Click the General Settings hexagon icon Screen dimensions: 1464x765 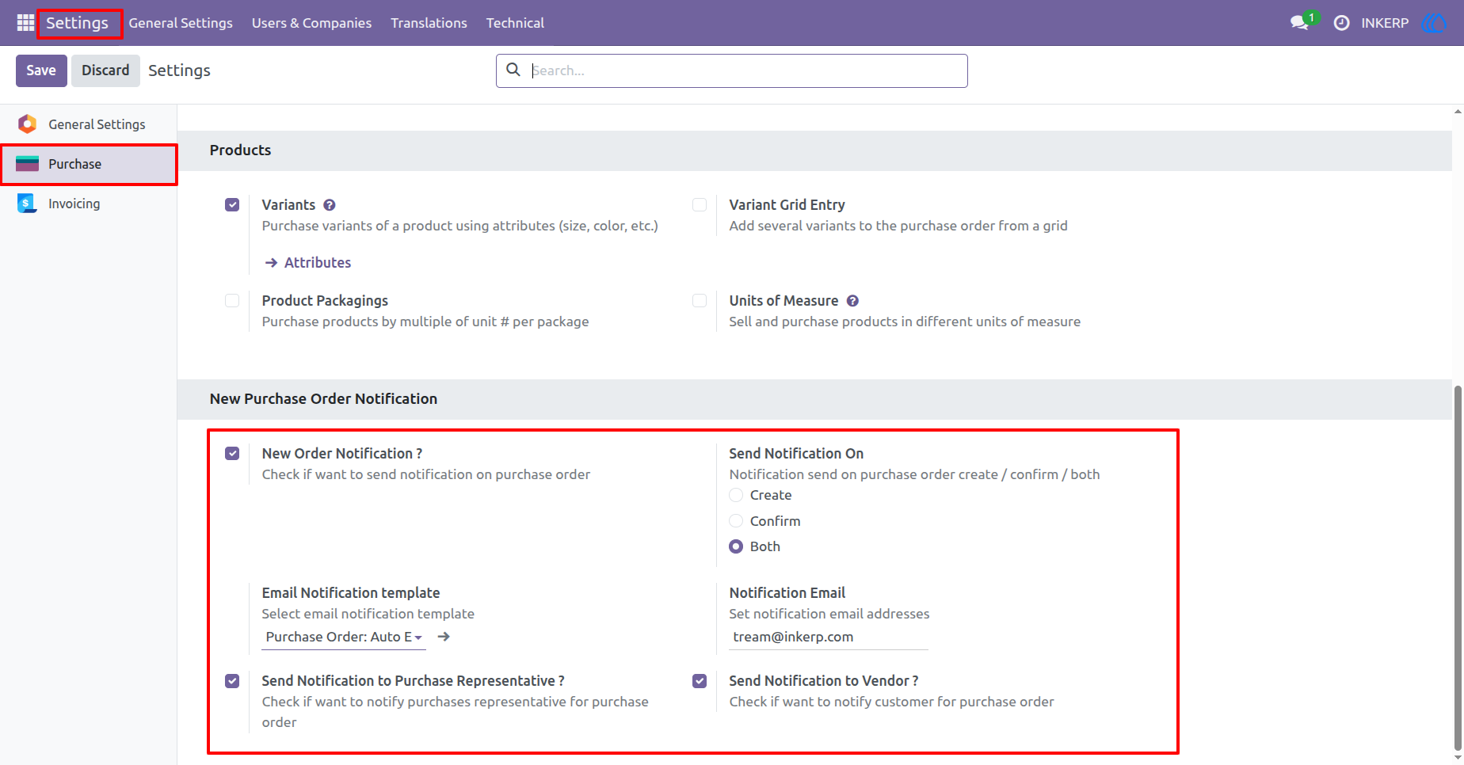pyautogui.click(x=27, y=124)
